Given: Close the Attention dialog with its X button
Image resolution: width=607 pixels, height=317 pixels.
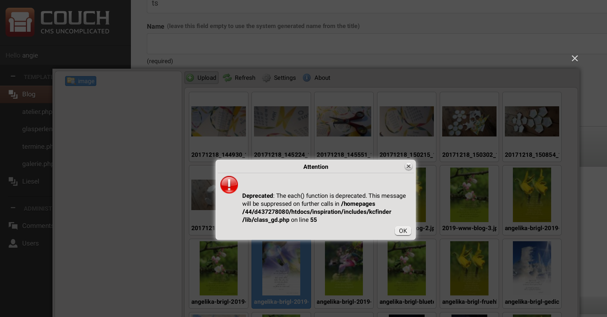Looking at the screenshot, I should tap(409, 166).
